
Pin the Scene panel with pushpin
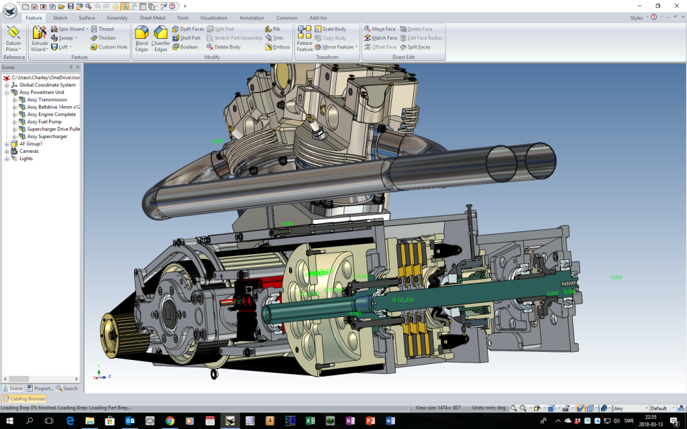[x=71, y=67]
